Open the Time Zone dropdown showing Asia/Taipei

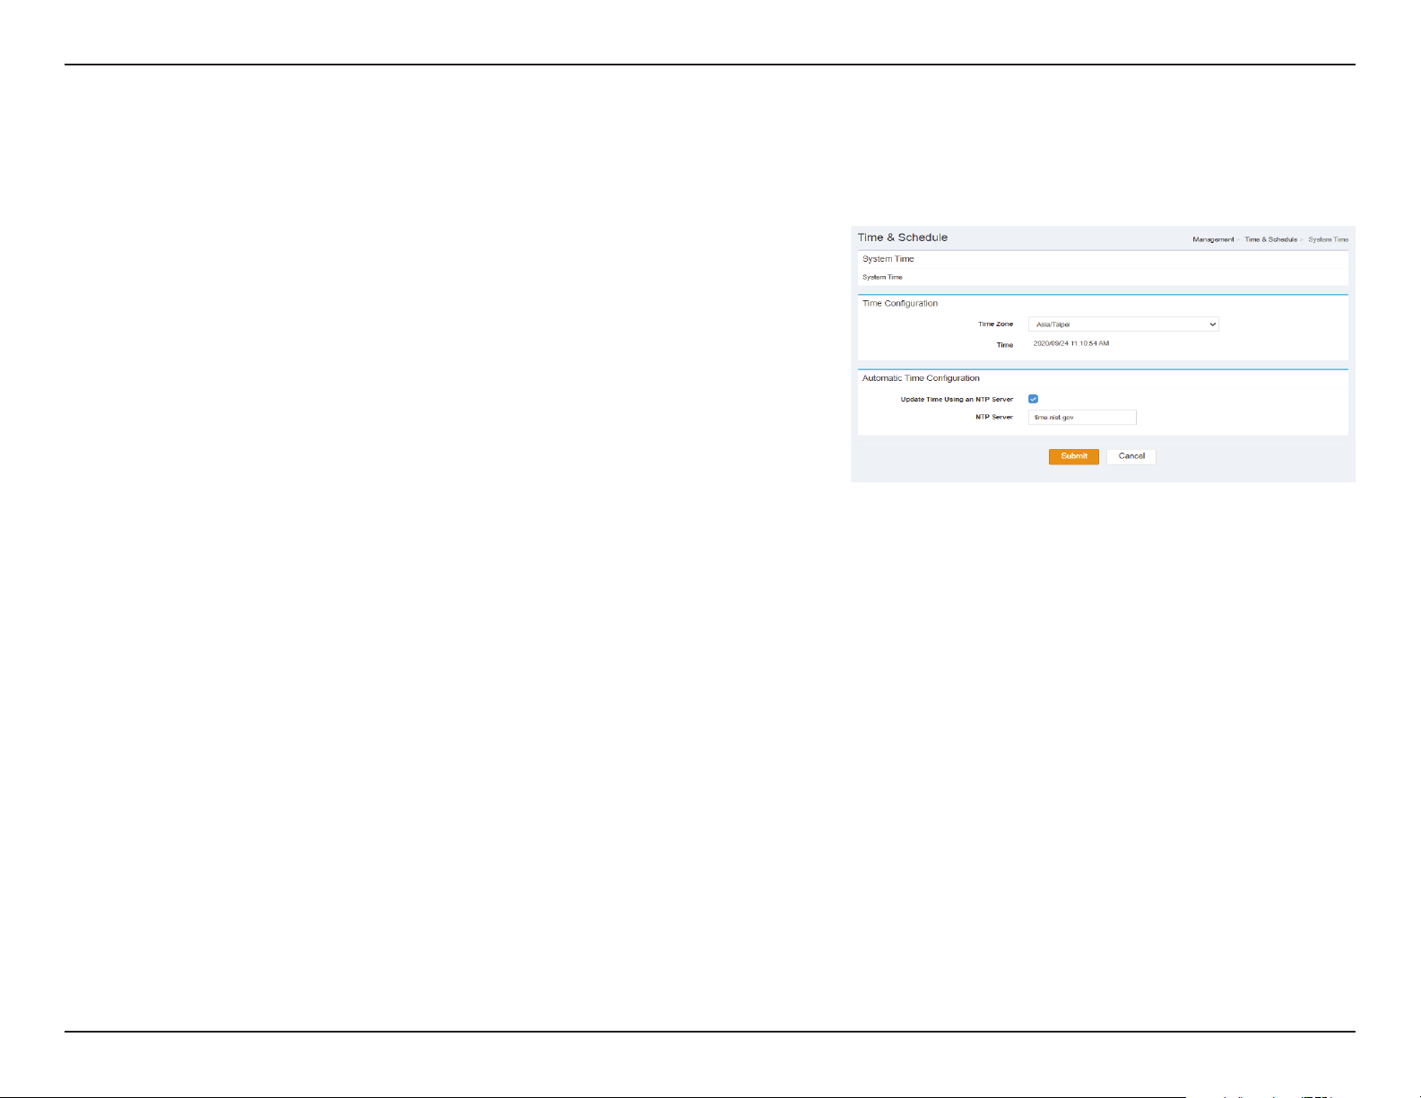(x=1123, y=324)
